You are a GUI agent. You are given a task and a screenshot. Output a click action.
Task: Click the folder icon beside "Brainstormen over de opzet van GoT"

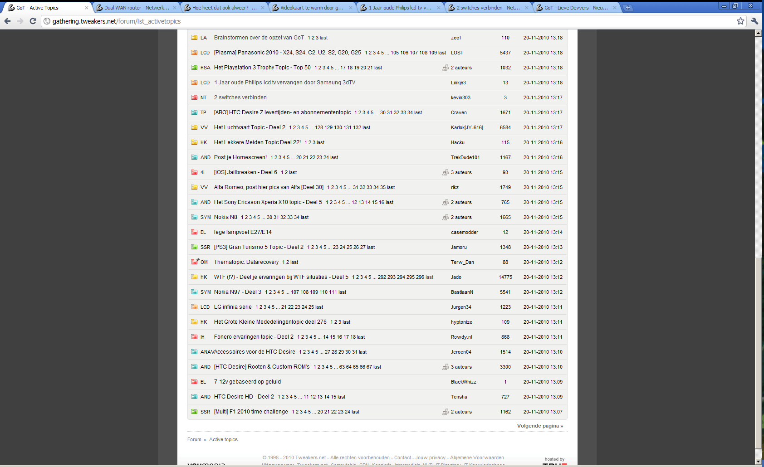194,38
